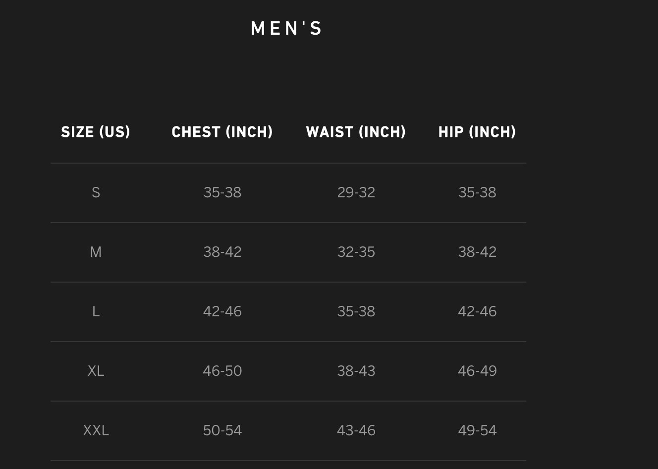658x469 pixels.
Task: Click the MEN'S heading title
Action: (x=286, y=28)
